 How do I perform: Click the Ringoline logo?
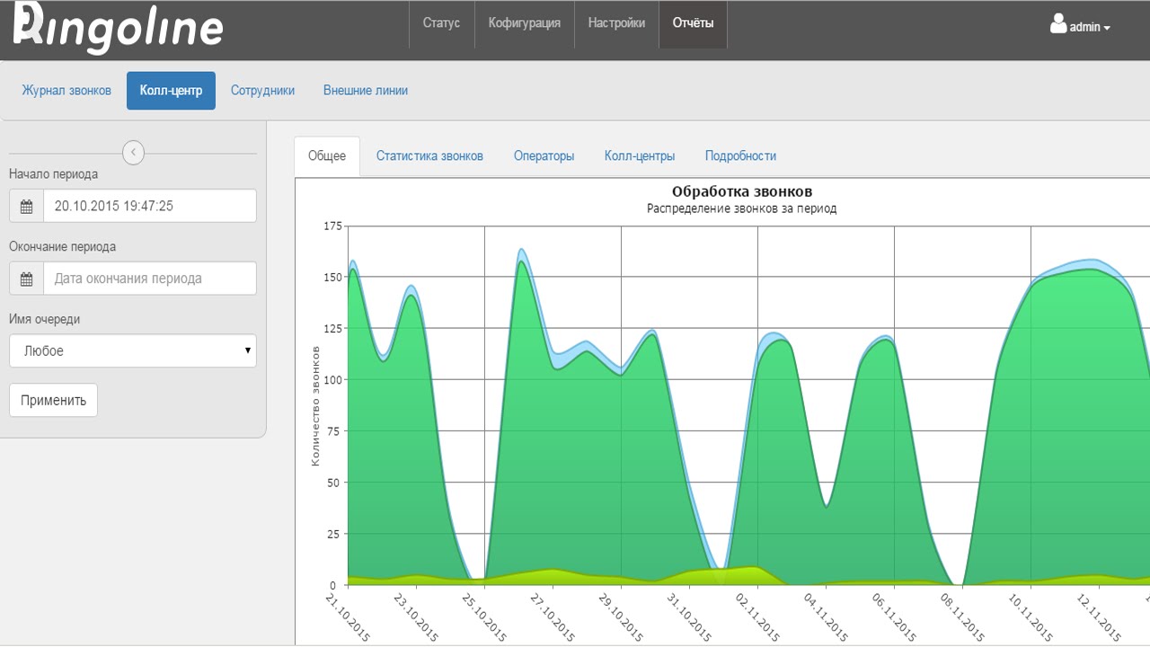pos(119,28)
